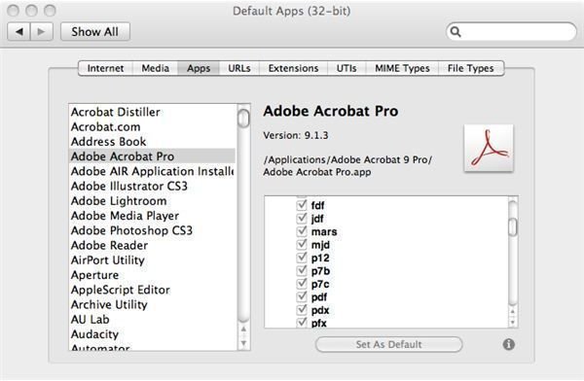Go forward with the right arrow button

[41, 32]
